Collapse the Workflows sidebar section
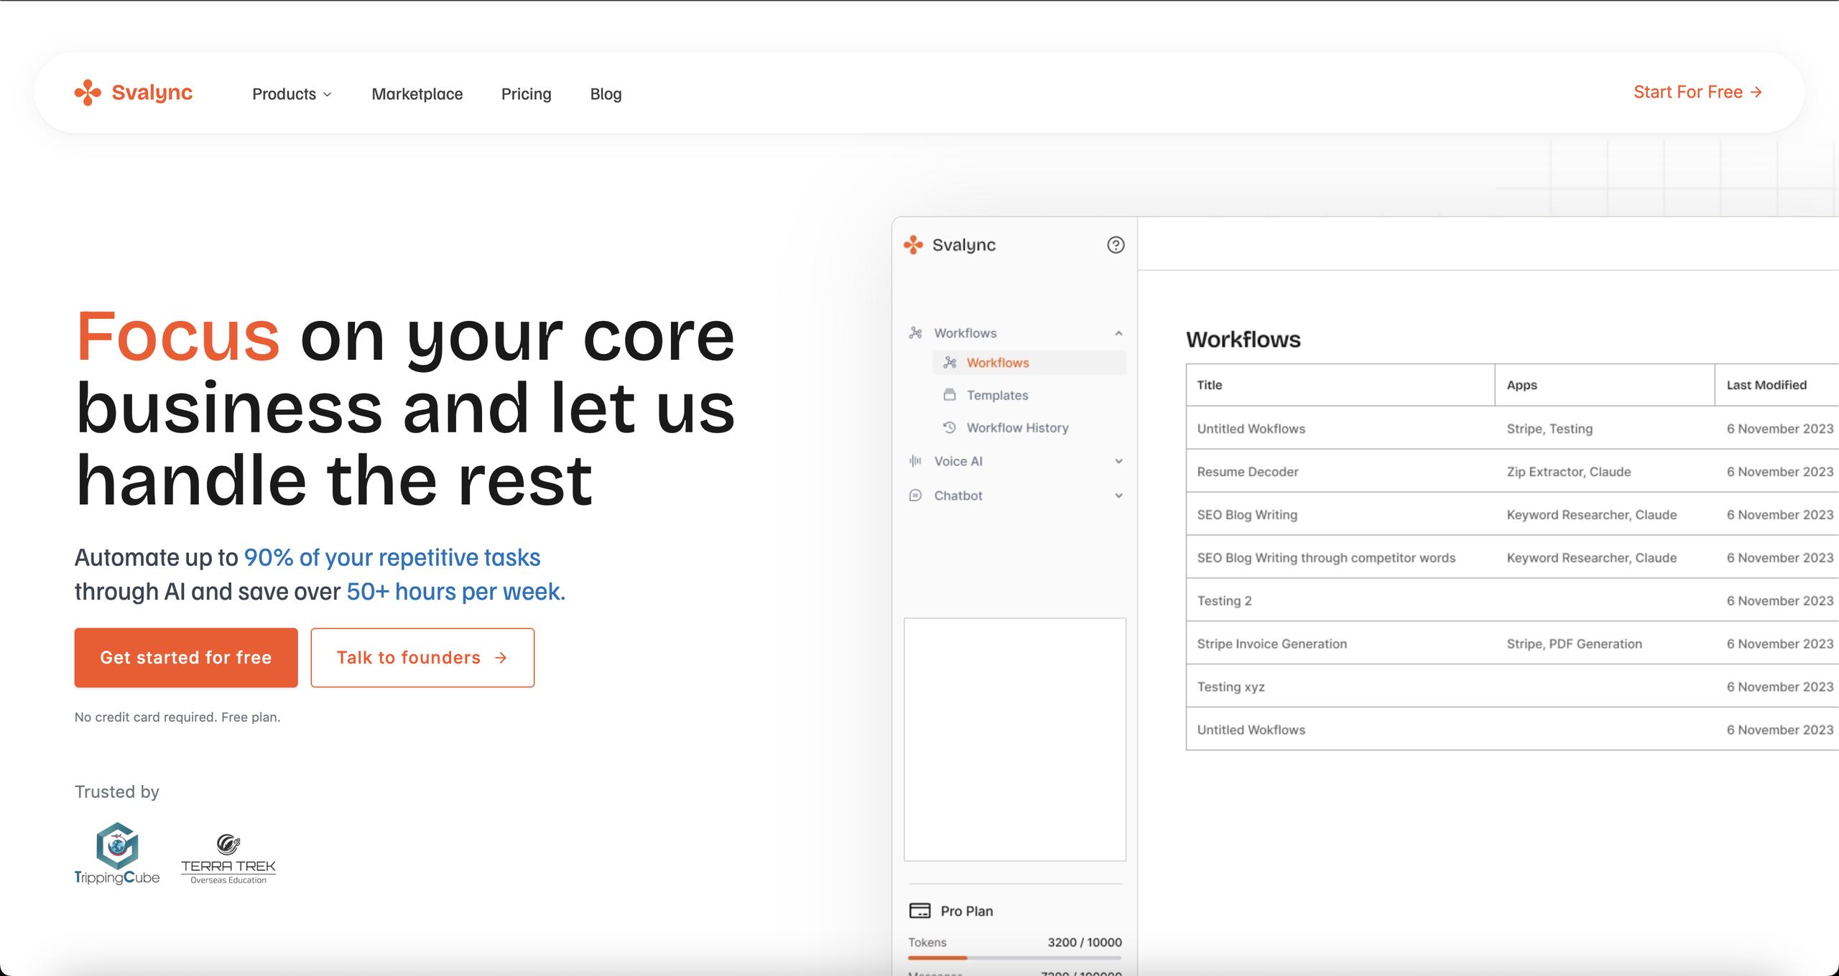The width and height of the screenshot is (1839, 976). tap(1118, 333)
